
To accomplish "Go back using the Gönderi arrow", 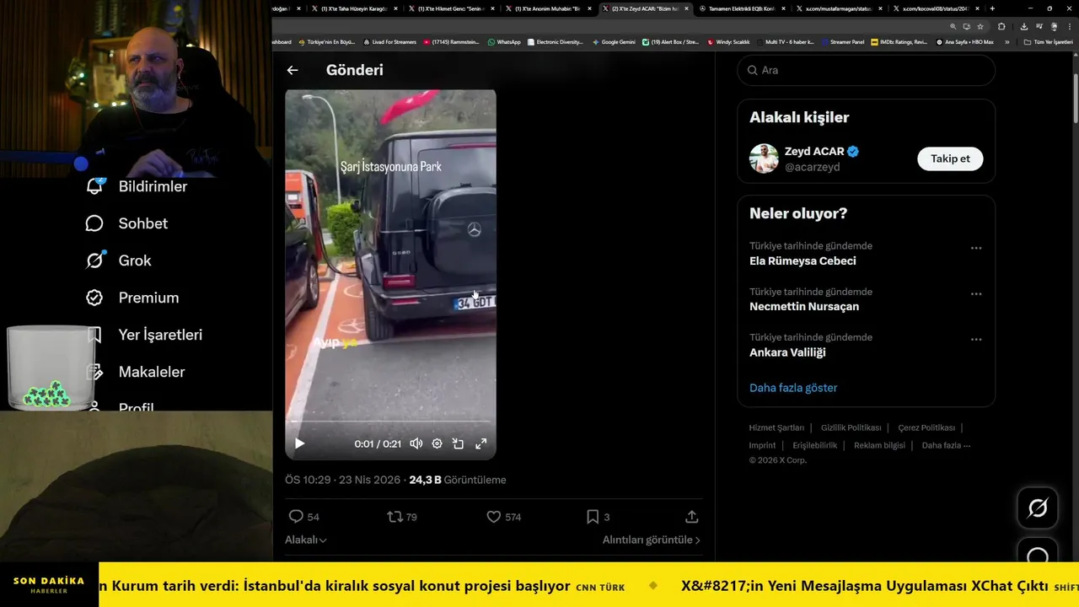I will point(293,70).
